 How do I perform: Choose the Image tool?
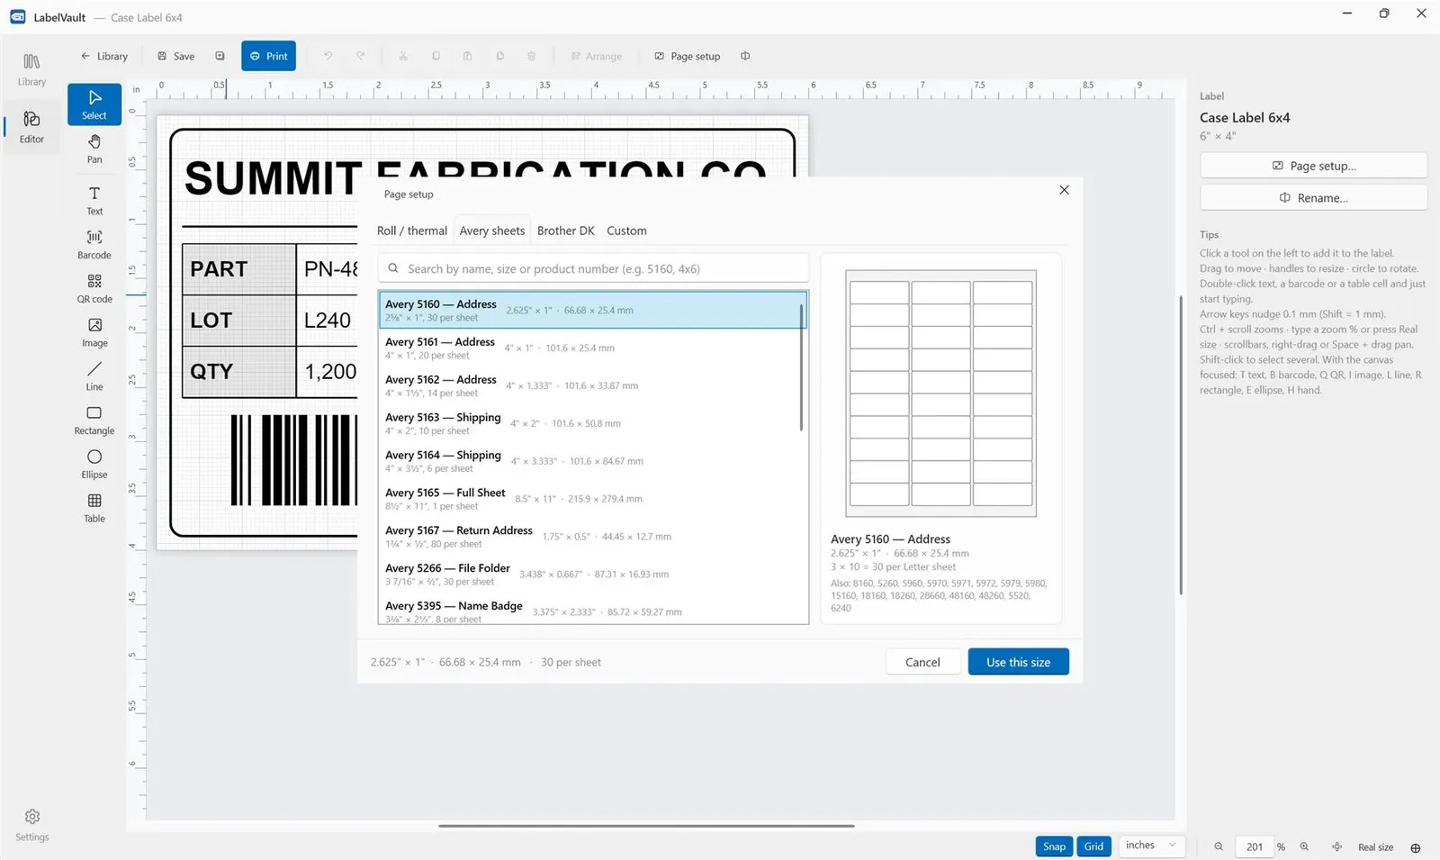[94, 332]
